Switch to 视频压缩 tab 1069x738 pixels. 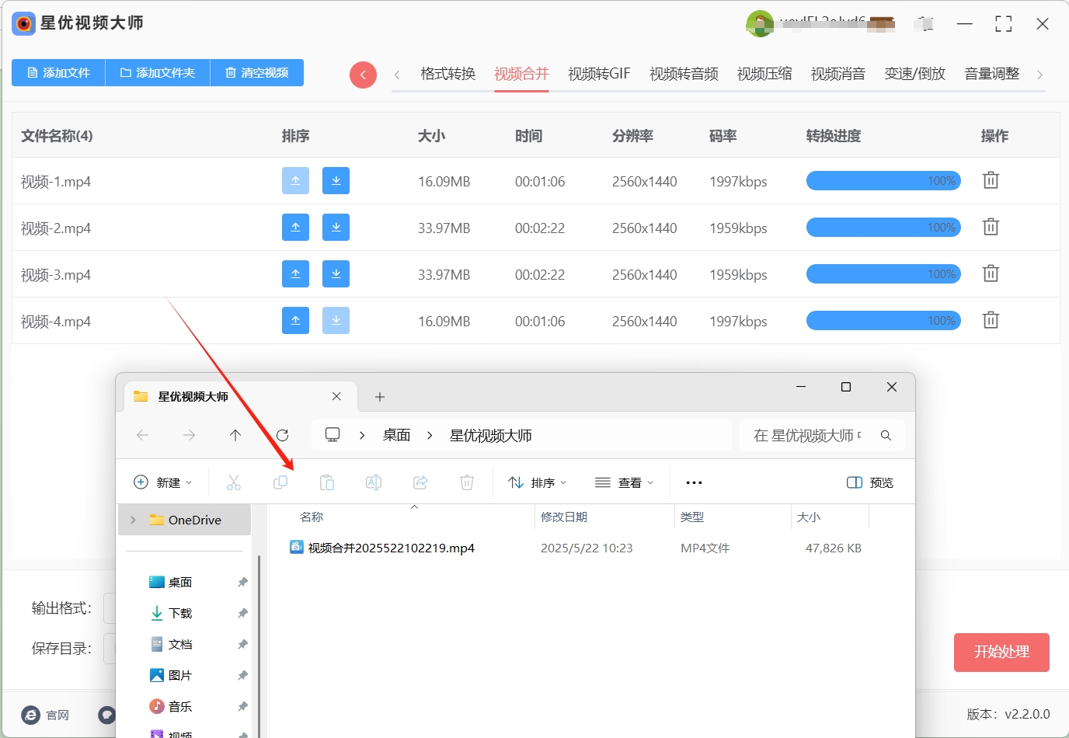tap(764, 74)
